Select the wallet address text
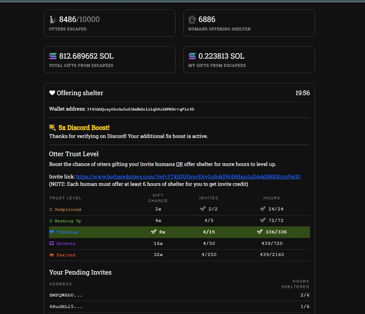This screenshot has width=365, height=314. (140, 109)
